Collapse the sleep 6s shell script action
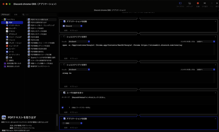This screenshot has height=132, width=219. pos(61,65)
